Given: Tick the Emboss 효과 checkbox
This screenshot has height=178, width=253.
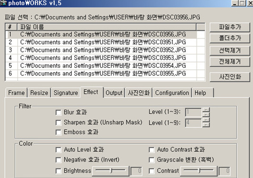Looking at the screenshot, I should (58, 132).
